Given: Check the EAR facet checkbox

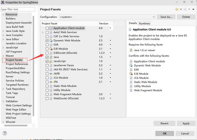Looking at the screenshot, I should tap(47, 45).
